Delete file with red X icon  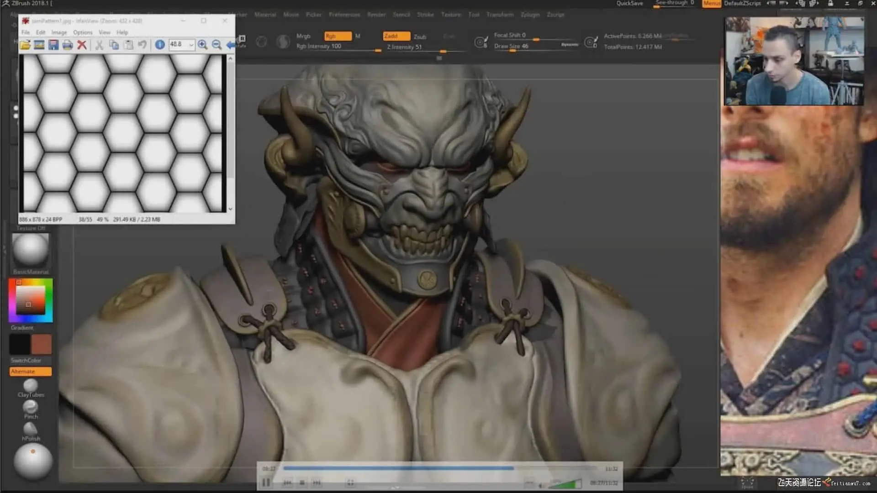coord(82,45)
